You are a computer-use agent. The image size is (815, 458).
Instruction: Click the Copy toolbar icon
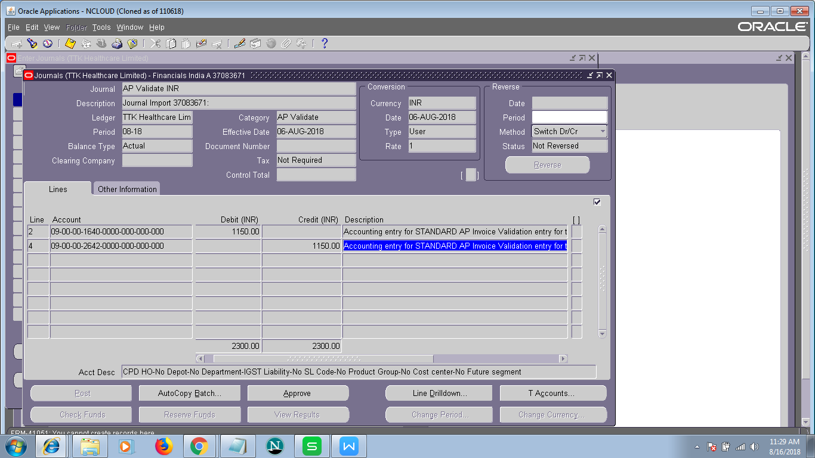(x=171, y=44)
